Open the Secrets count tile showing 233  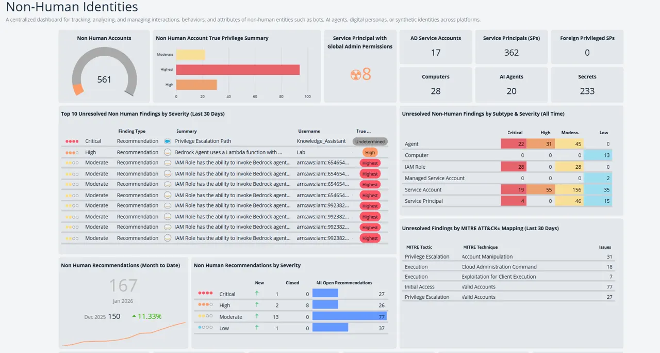click(587, 85)
